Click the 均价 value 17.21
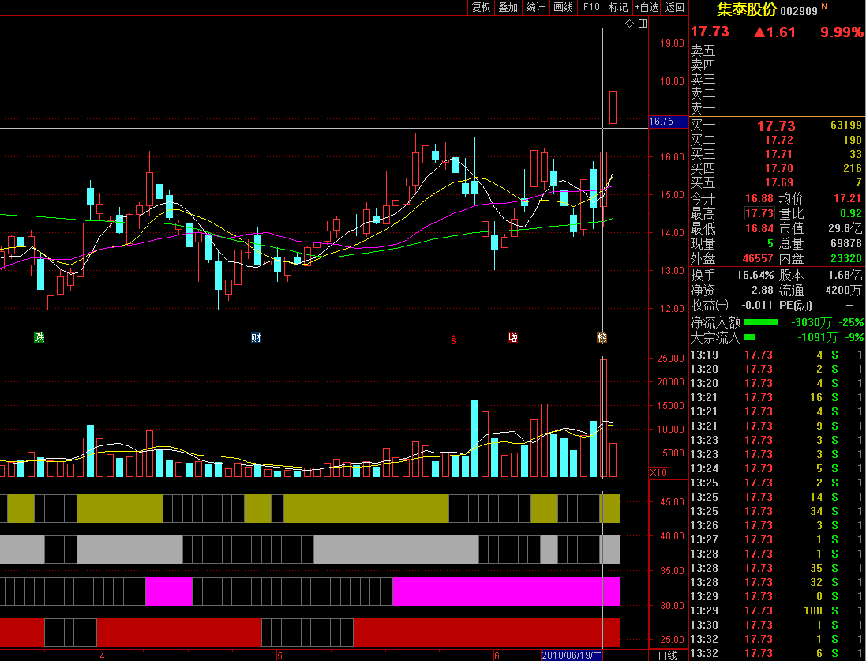Image resolution: width=866 pixels, height=661 pixels. coord(847,198)
